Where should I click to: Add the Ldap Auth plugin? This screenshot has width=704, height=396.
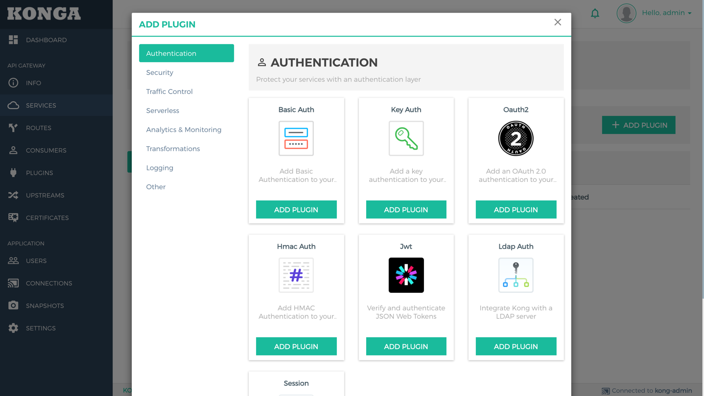(516, 347)
